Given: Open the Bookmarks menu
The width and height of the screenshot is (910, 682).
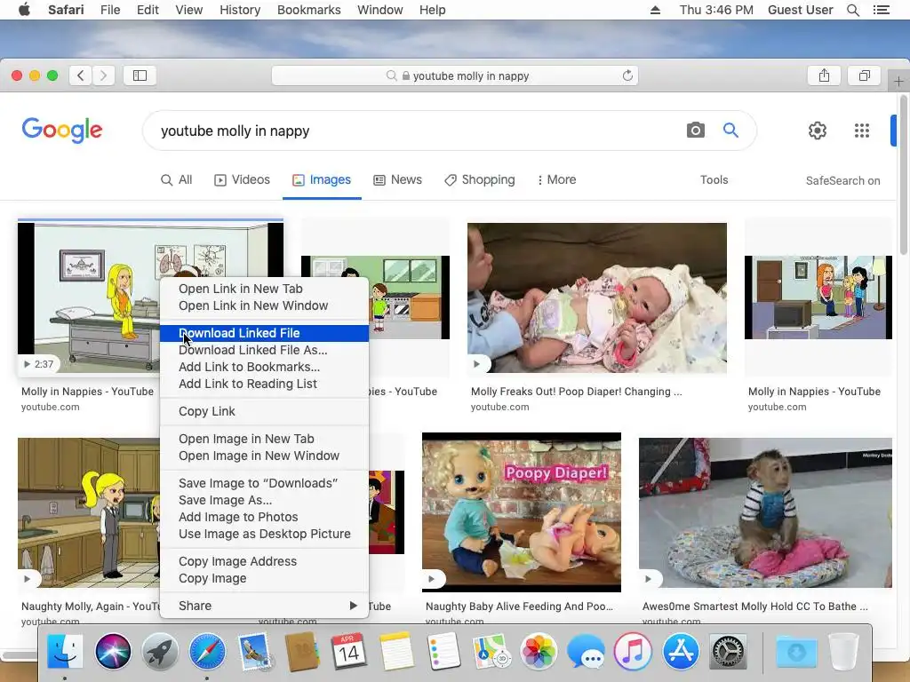Looking at the screenshot, I should [x=308, y=10].
